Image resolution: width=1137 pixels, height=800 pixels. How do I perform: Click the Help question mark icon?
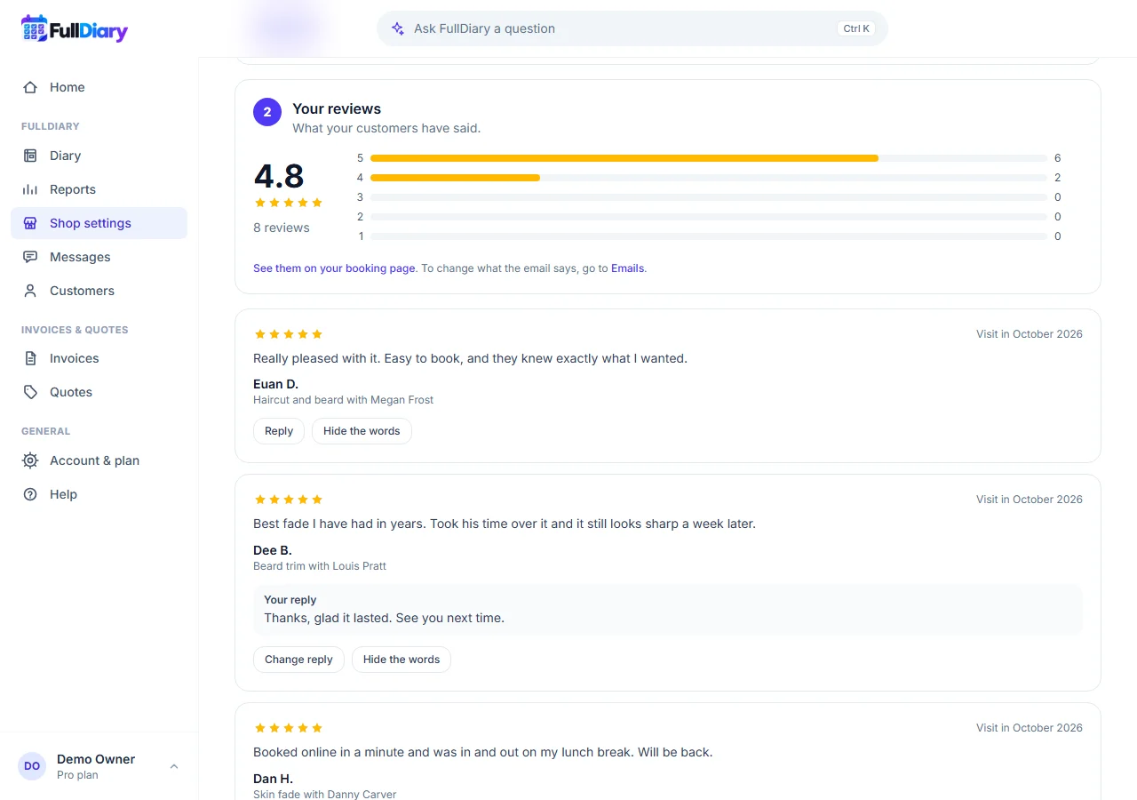pos(30,494)
